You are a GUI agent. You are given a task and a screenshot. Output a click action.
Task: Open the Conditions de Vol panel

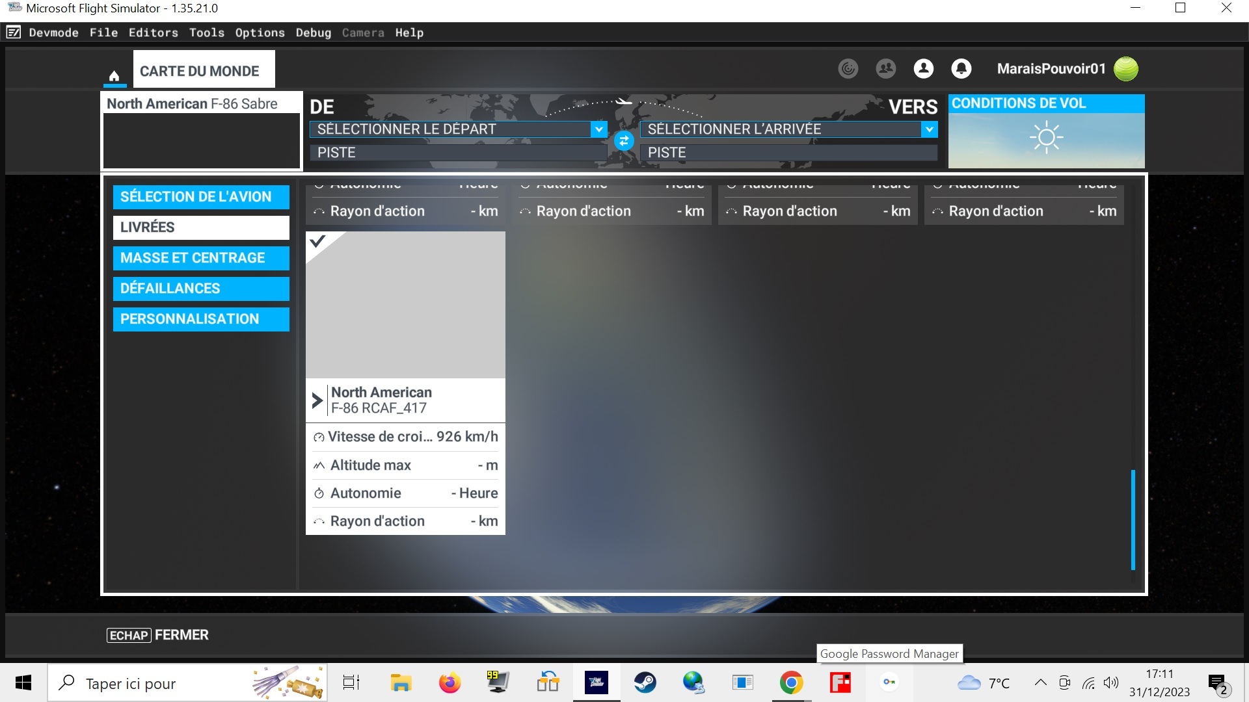[x=1045, y=132]
